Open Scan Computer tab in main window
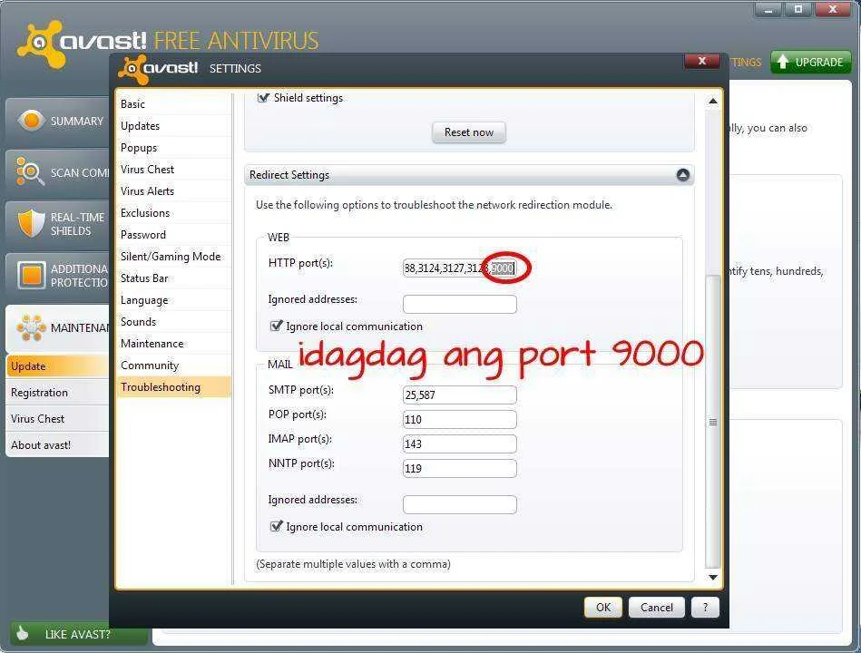The image size is (861, 653). (x=58, y=172)
